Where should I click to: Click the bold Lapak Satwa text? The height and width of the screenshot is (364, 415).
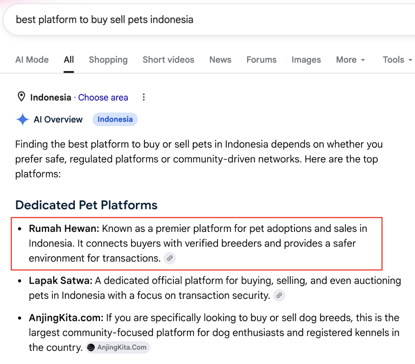[x=61, y=281]
